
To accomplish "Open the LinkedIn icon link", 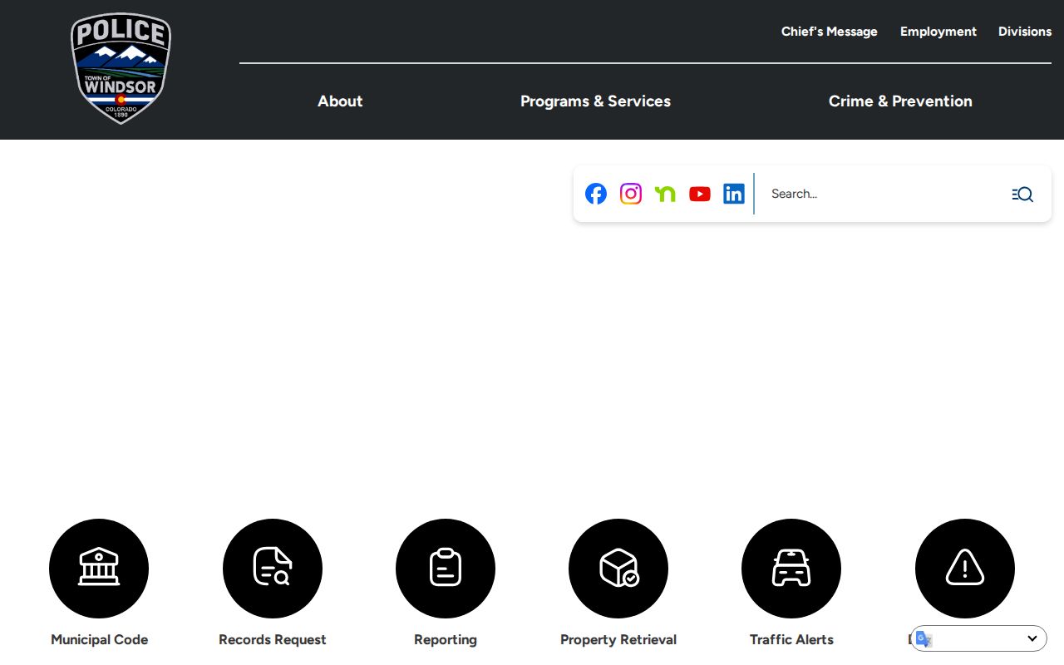I will point(734,194).
